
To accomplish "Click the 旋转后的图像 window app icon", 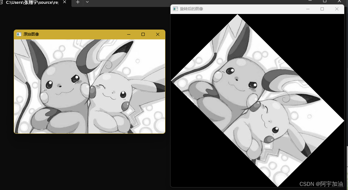I will click(x=176, y=9).
